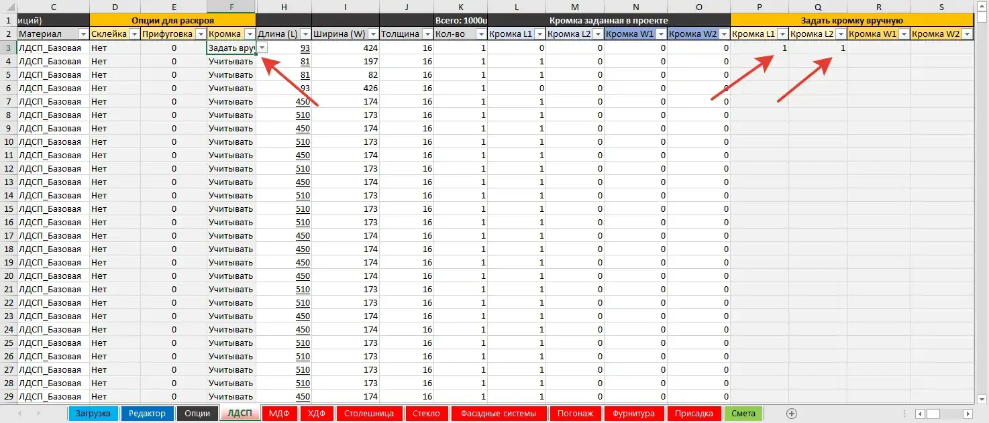This screenshot has height=423, width=989.
Task: Select row header 3
Action: tap(8, 48)
